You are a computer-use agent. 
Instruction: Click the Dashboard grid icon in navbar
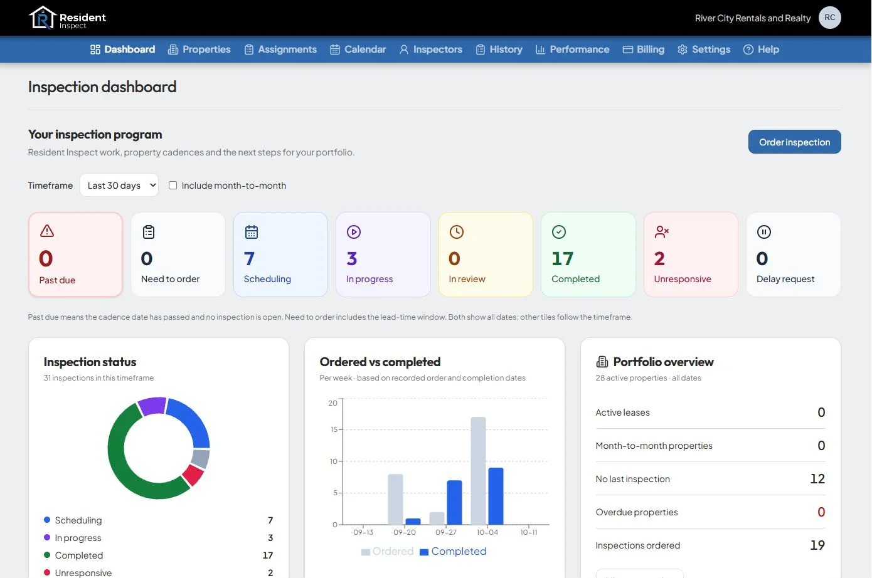point(95,50)
